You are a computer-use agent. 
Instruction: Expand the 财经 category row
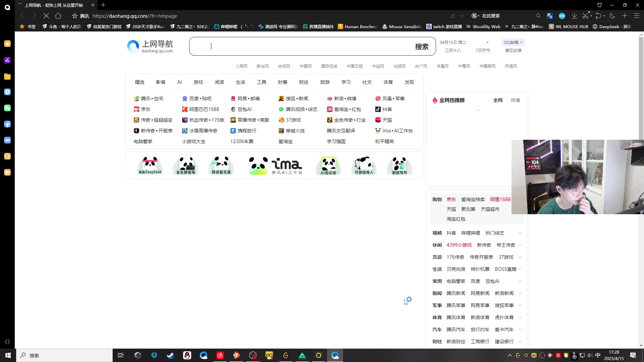(520, 342)
